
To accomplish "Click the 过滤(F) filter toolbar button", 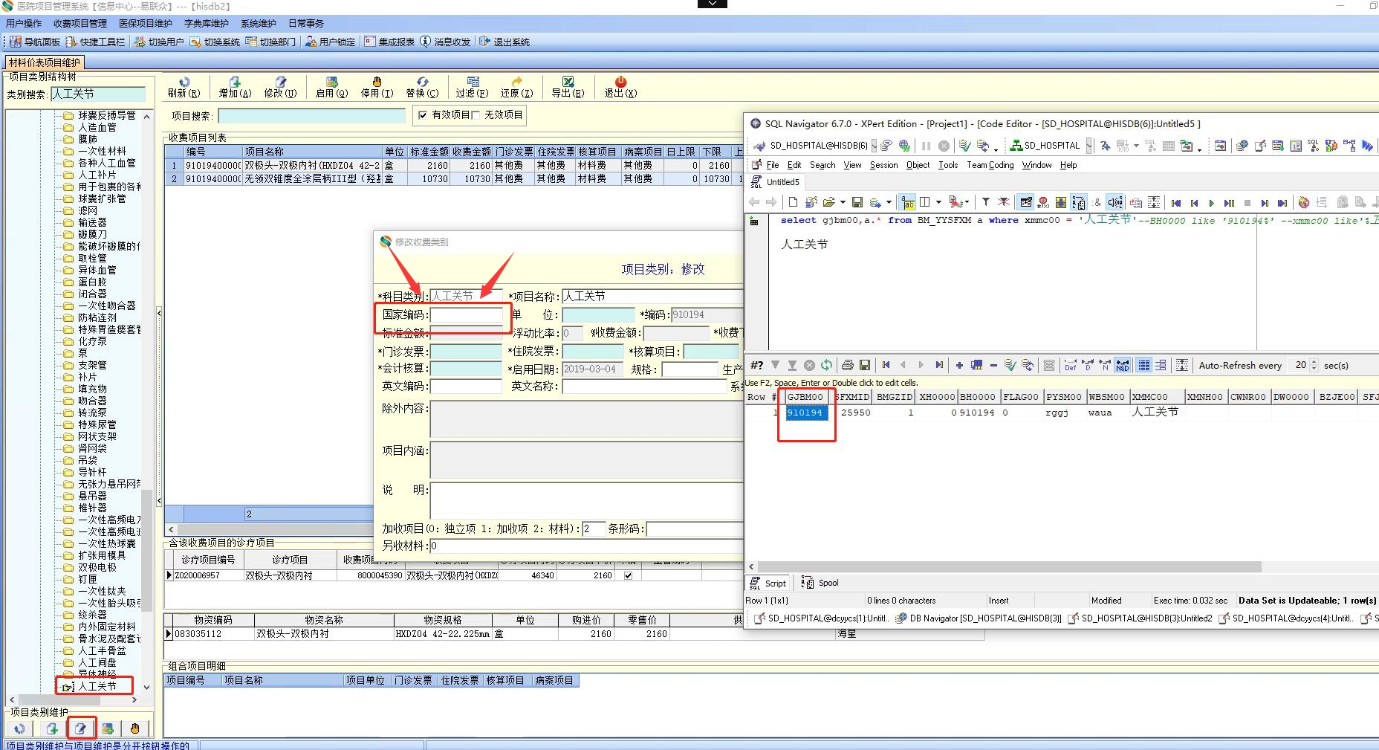I will coord(472,87).
